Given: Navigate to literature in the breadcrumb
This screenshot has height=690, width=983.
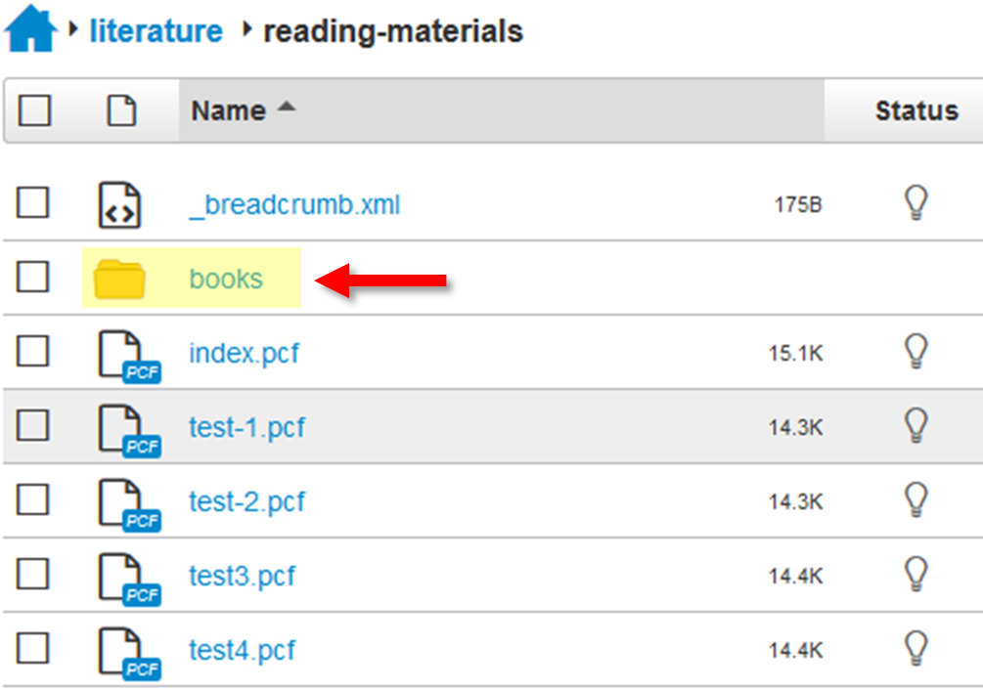Looking at the screenshot, I should 156,31.
